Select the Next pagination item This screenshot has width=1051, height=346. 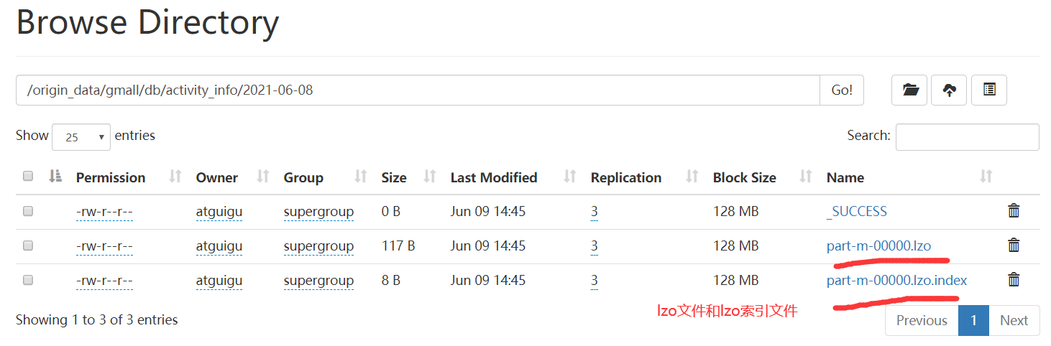click(x=1014, y=320)
